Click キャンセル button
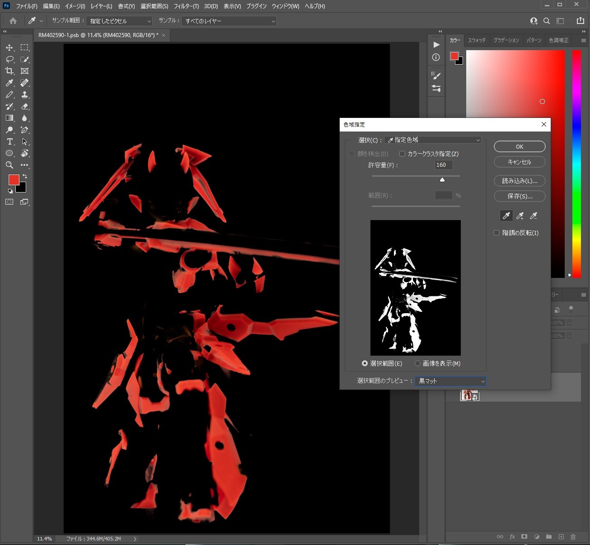The width and height of the screenshot is (590, 545). click(520, 162)
